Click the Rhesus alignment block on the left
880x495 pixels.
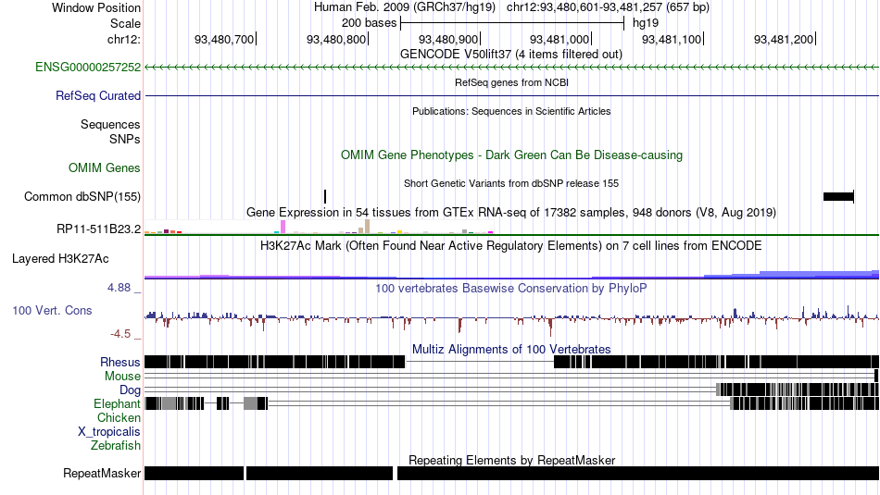pos(275,362)
